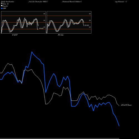Screen dimensions: 139x139
Task: Click the 33.02 value in FULL chart
Action: [87, 25]
